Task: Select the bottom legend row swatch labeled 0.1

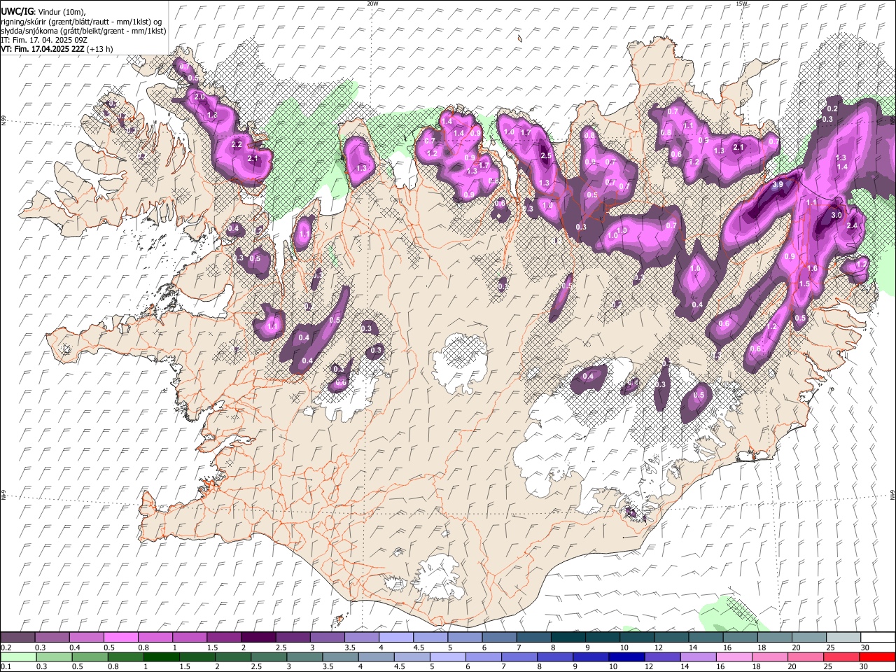Action: pyautogui.click(x=17, y=657)
